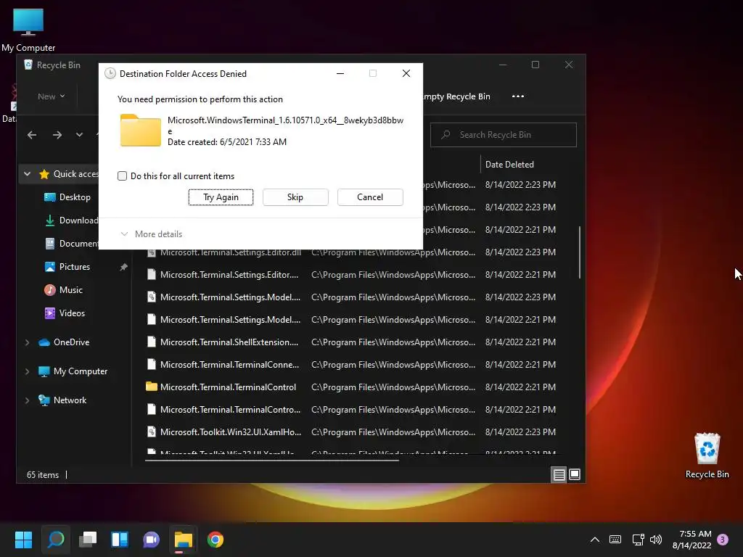This screenshot has width=743, height=557.
Task: Open the notifications badge showing 3
Action: (723, 540)
